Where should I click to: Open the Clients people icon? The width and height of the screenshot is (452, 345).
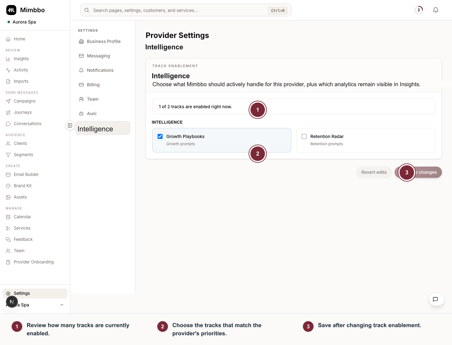click(x=8, y=144)
